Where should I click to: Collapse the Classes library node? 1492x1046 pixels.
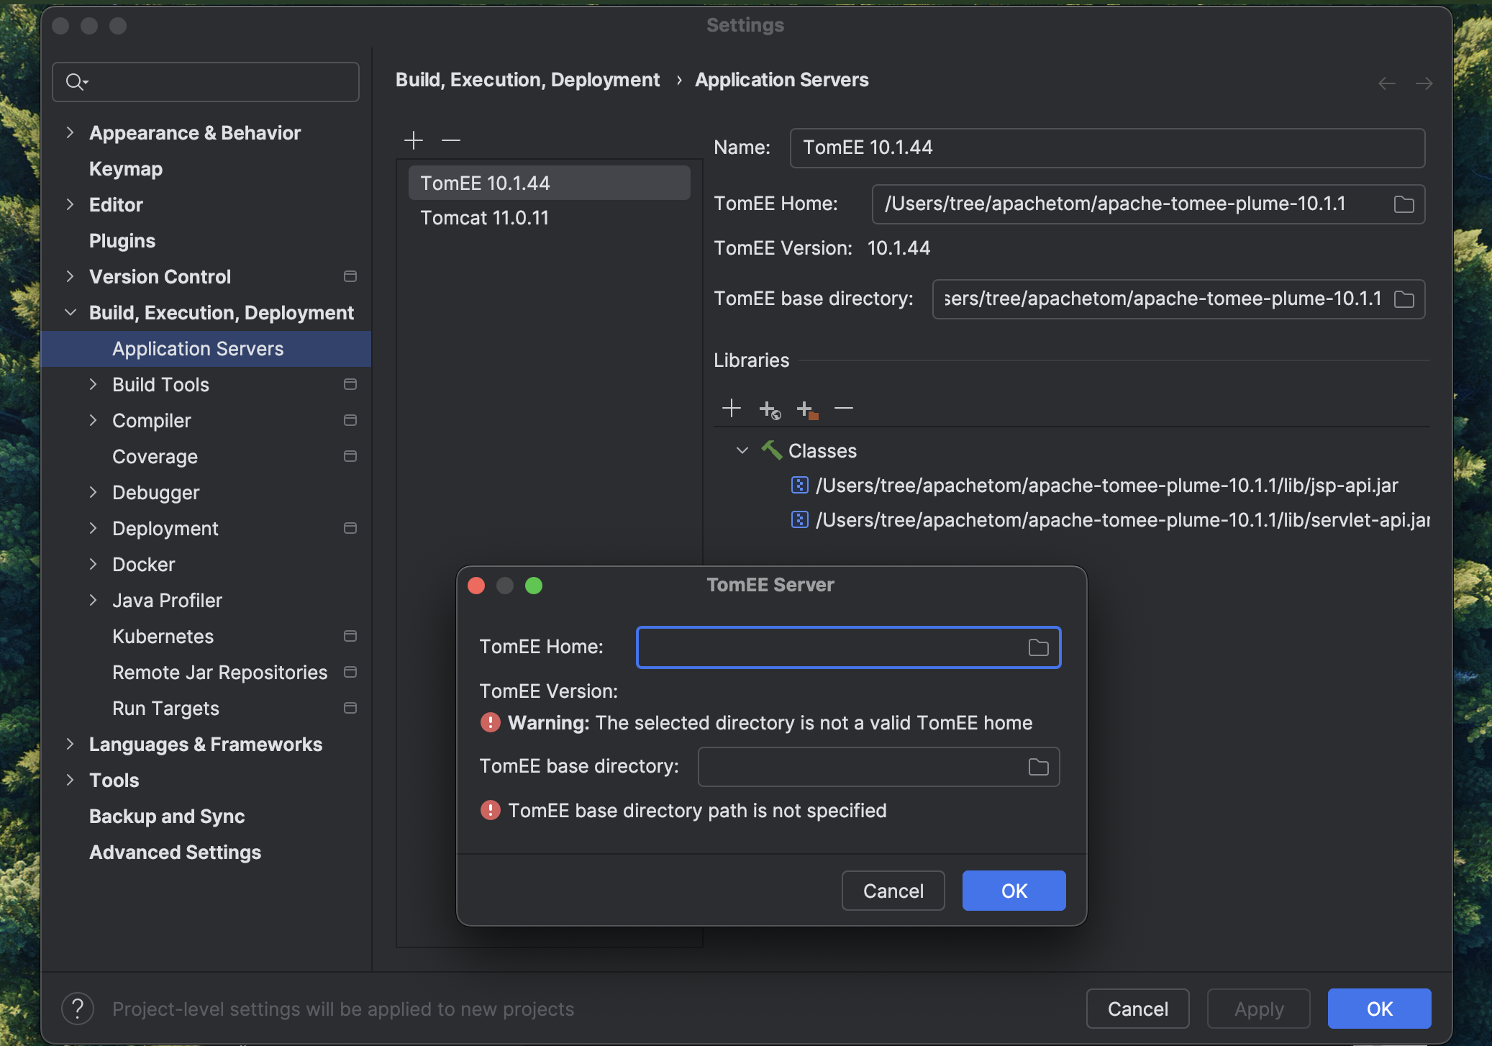pyautogui.click(x=742, y=450)
